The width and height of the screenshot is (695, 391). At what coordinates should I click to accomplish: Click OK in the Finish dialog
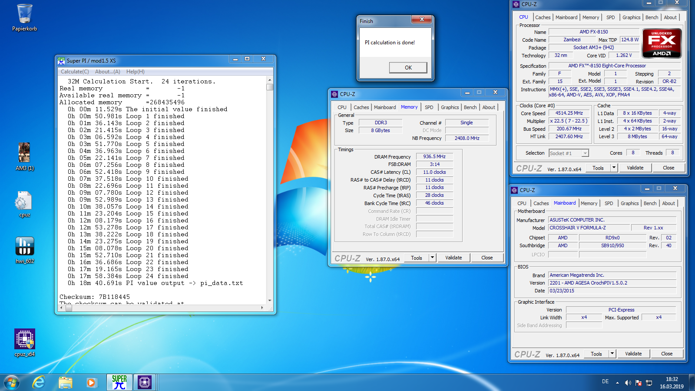(x=408, y=67)
